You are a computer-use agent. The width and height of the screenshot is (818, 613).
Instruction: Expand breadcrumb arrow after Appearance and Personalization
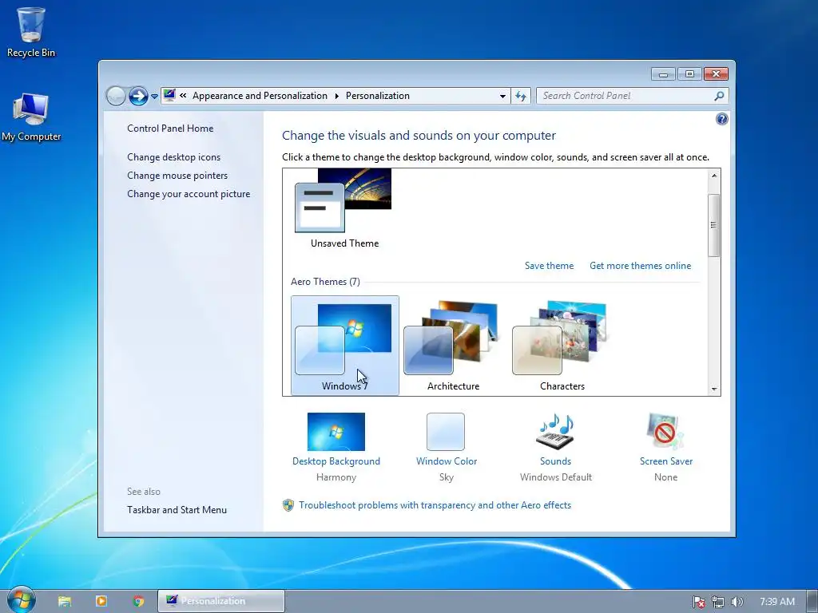point(336,96)
